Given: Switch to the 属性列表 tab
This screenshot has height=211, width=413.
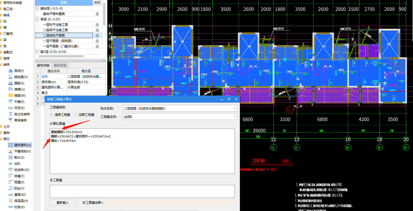Looking at the screenshot, I should point(43,66).
